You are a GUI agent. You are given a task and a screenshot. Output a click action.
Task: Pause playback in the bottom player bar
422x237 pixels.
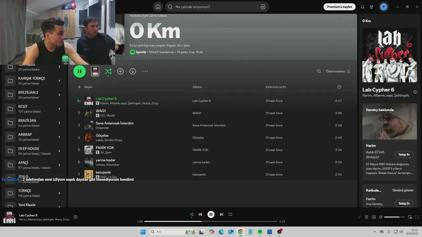[x=211, y=215]
